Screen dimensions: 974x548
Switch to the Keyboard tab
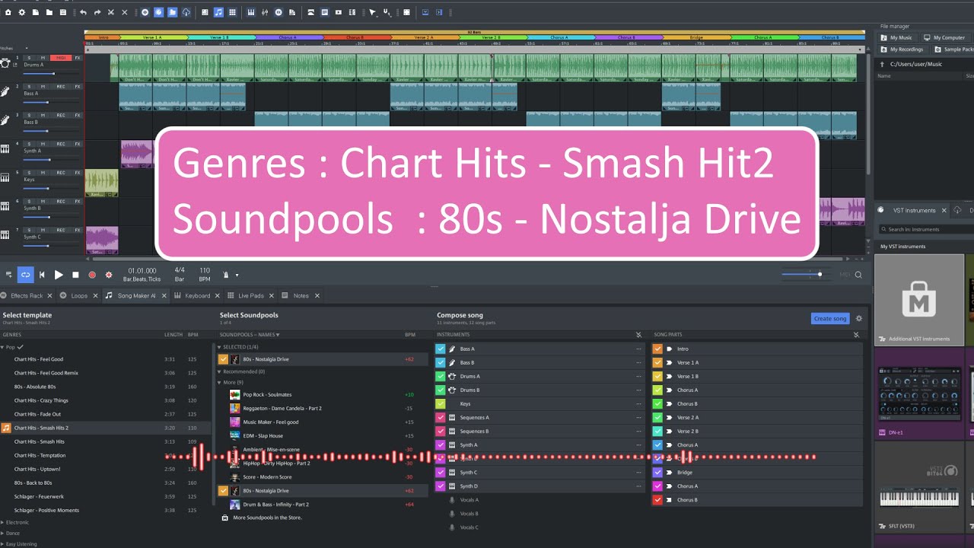pos(197,295)
